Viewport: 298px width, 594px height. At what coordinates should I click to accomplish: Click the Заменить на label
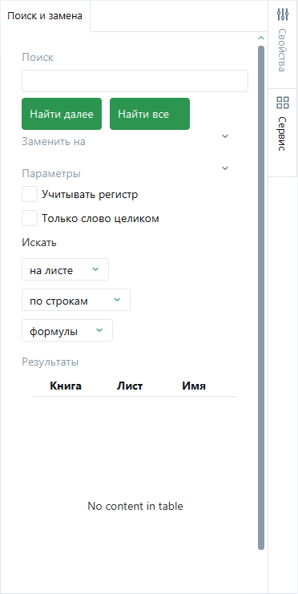[x=54, y=142]
